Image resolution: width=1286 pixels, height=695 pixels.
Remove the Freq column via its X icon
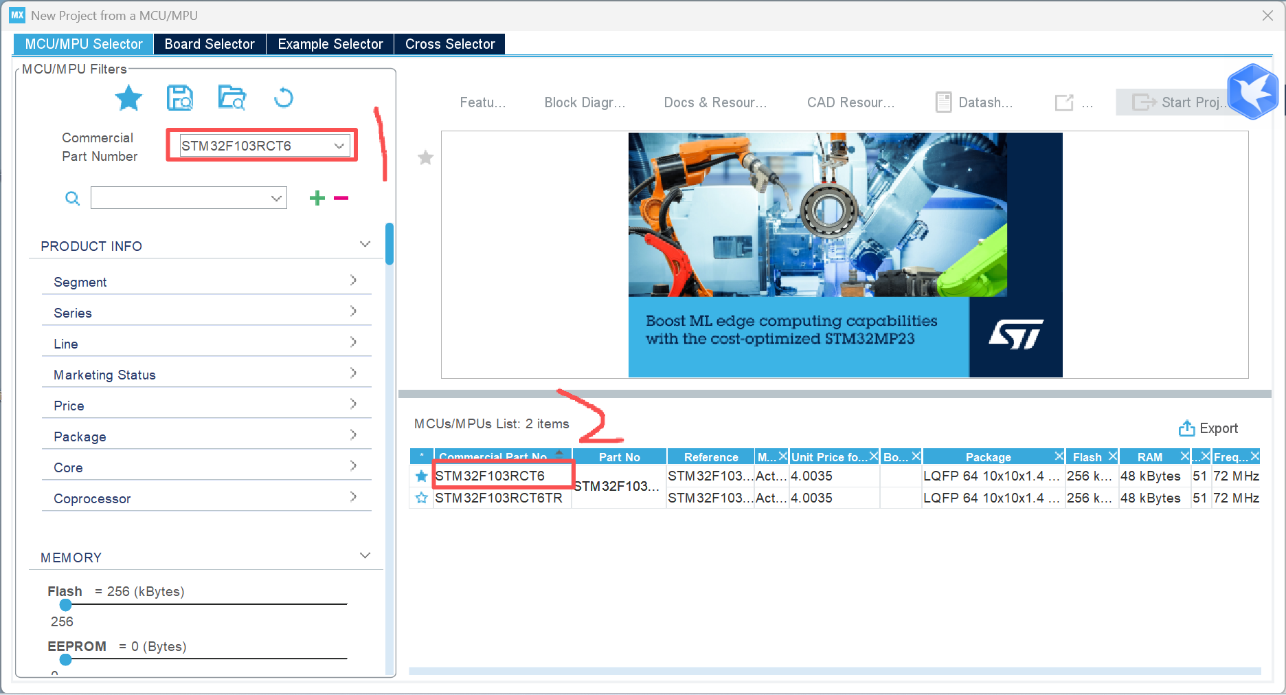coord(1255,456)
